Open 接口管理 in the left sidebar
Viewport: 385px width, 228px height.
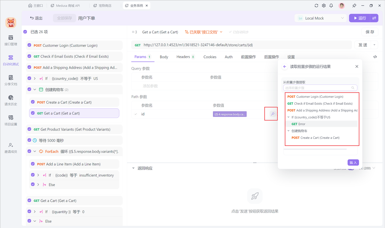(11, 41)
